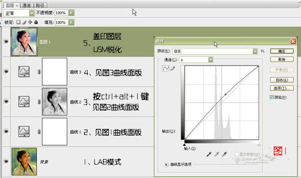Click the Auto button in Curves dialog
The height and width of the screenshot is (178, 301).
(x=282, y=80)
